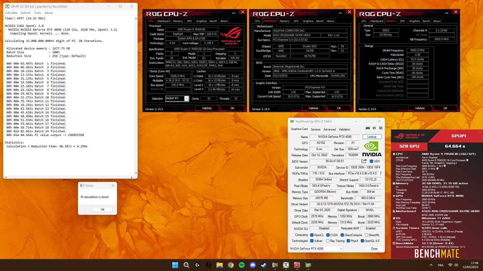483x271 pixels.
Task: Click GPU-Z refresh icon
Action: [374, 128]
